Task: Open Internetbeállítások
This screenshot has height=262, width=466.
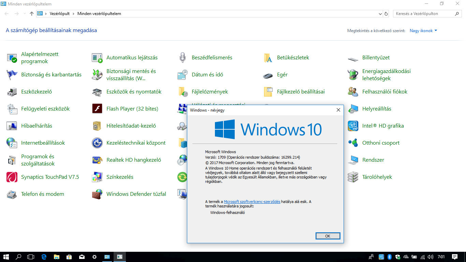Action: pos(36,143)
